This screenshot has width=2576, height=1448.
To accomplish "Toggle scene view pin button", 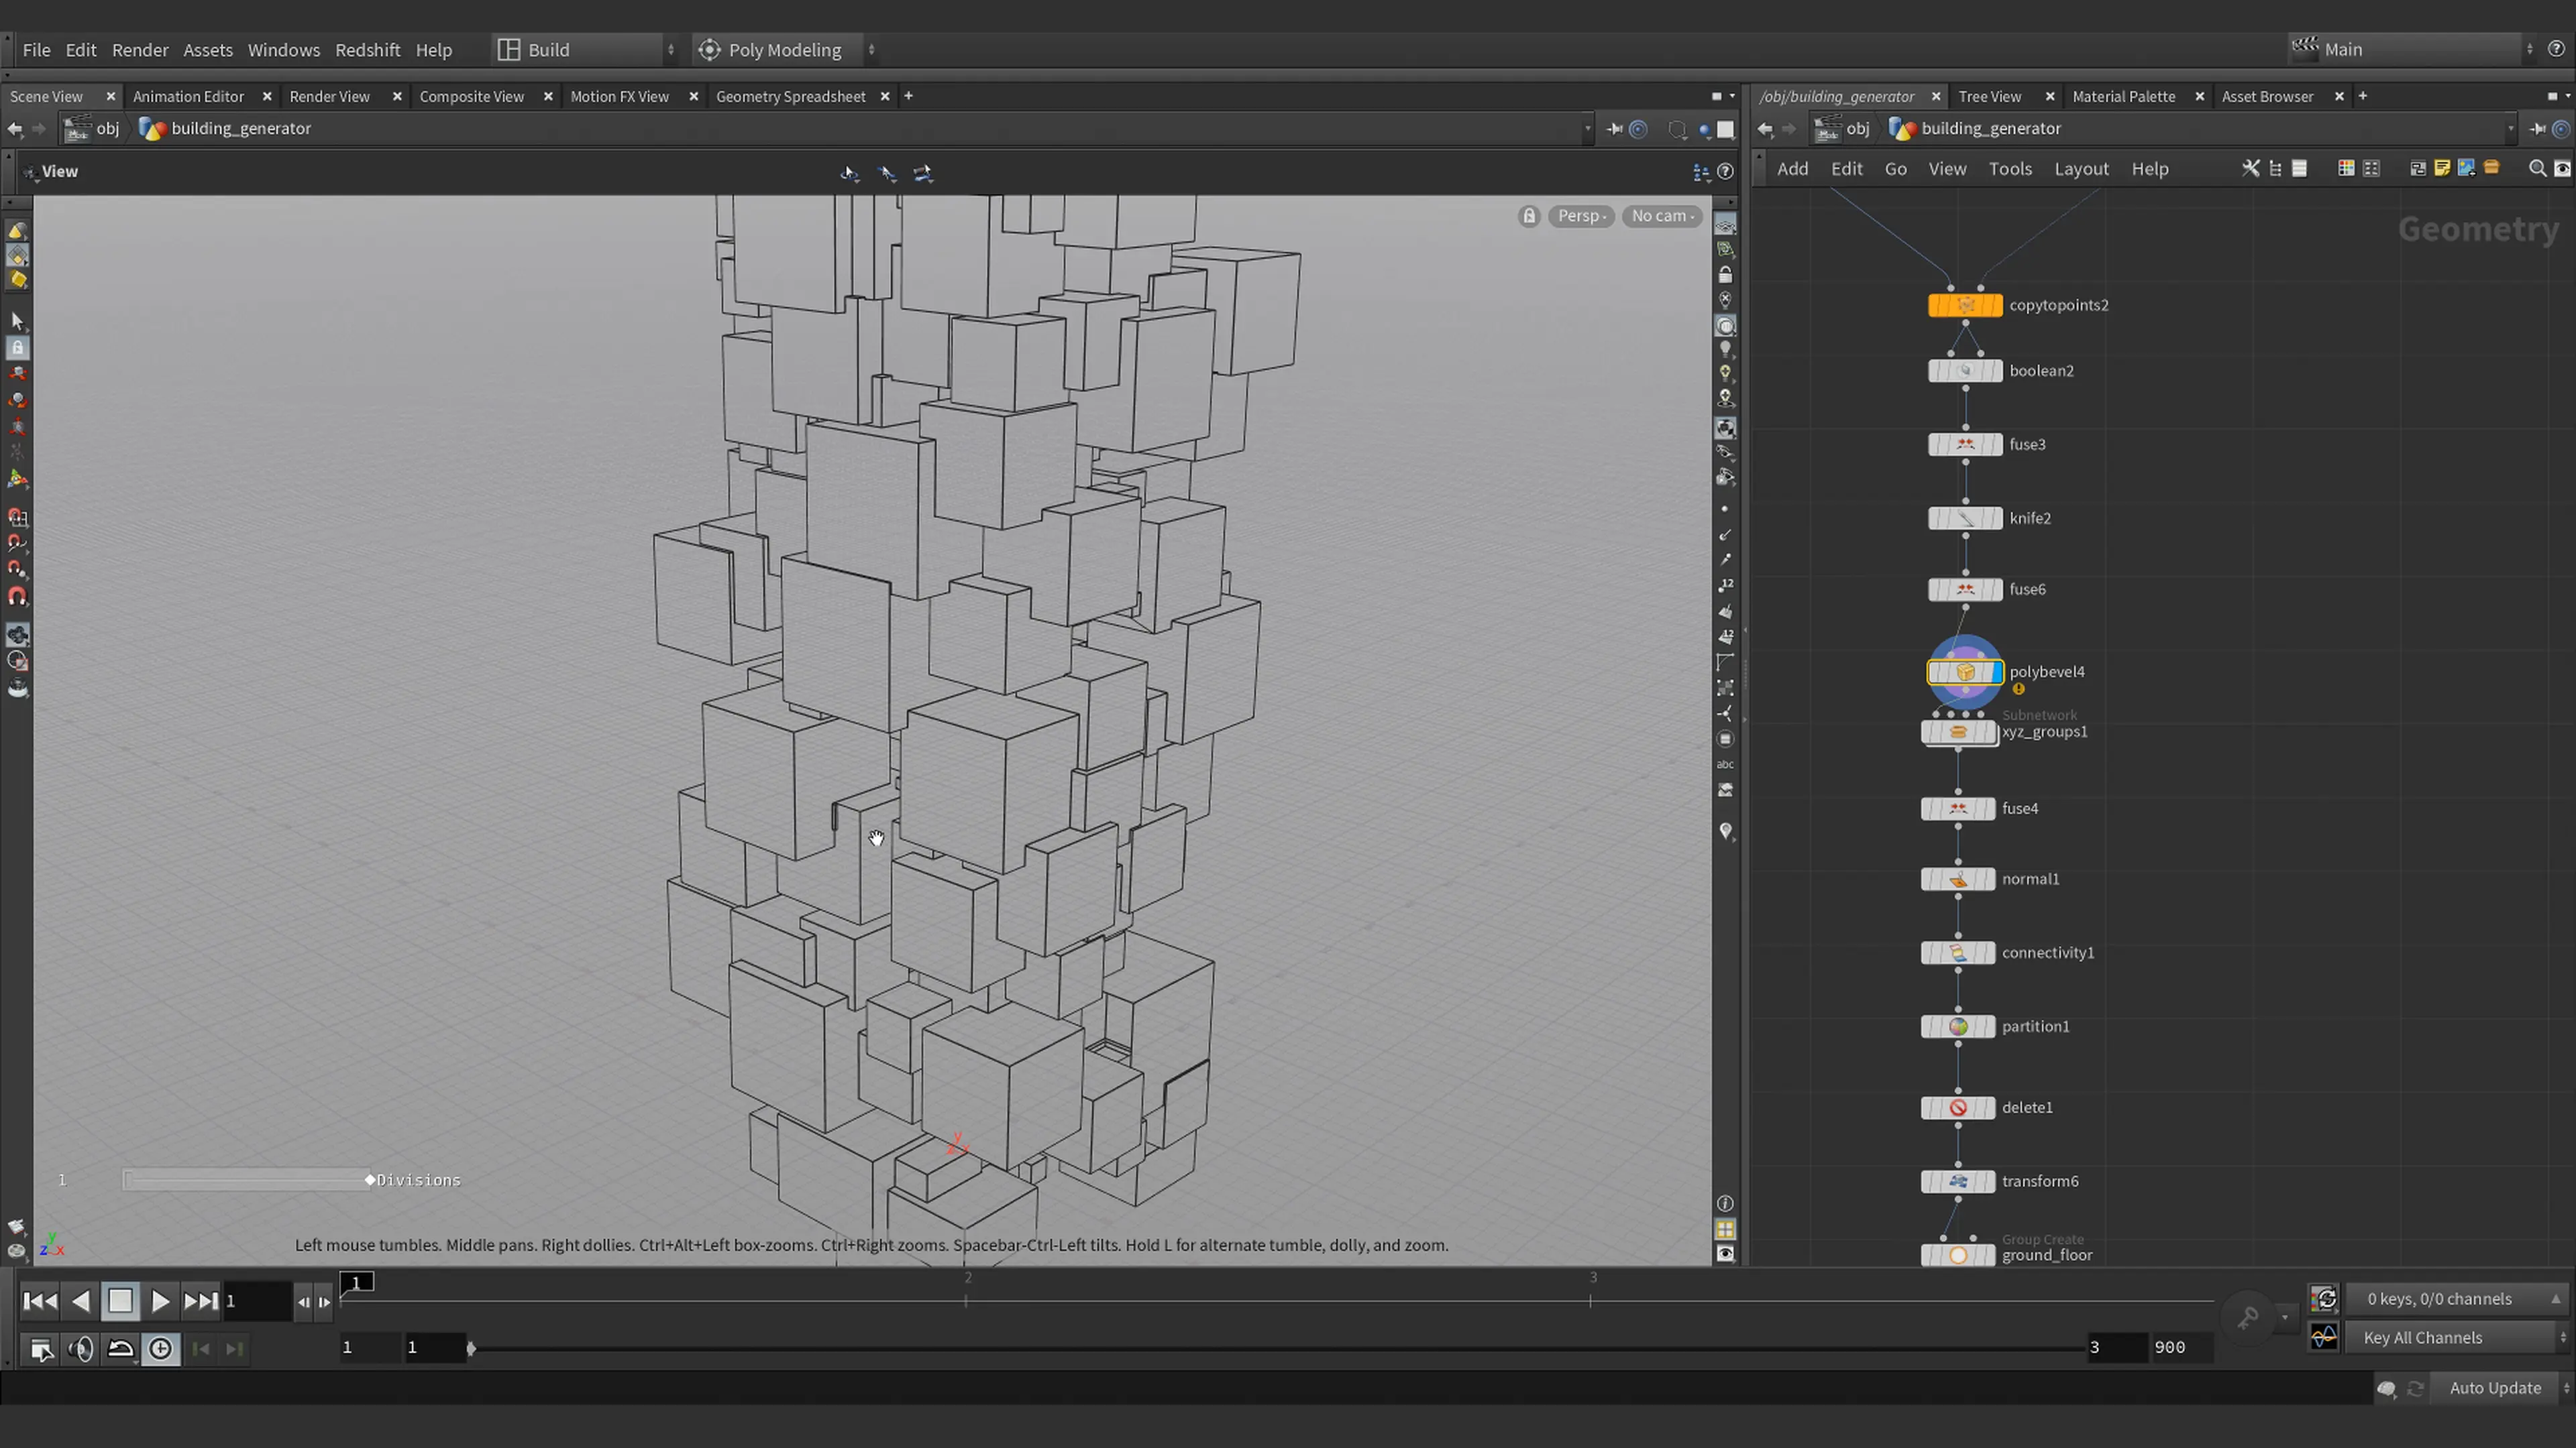I will pyautogui.click(x=1614, y=129).
